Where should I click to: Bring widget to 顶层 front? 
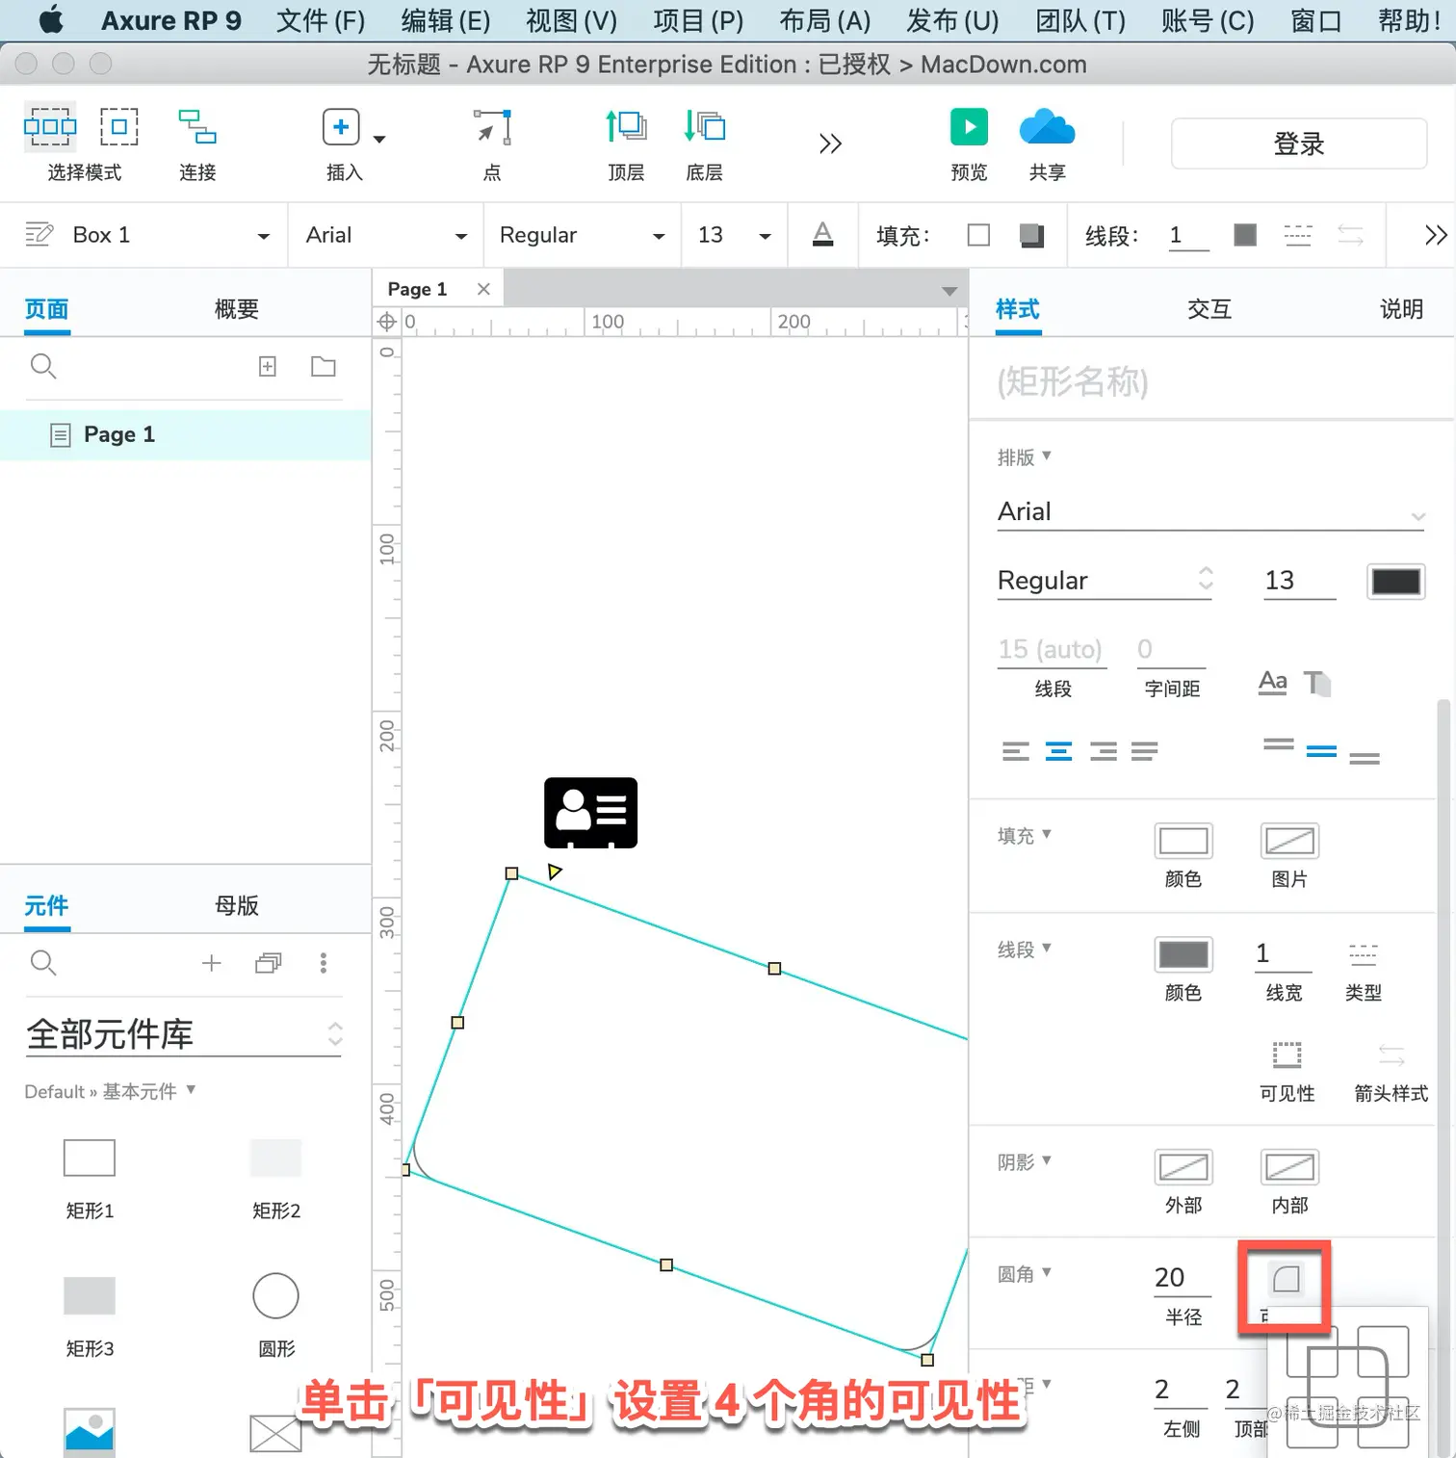tap(626, 127)
